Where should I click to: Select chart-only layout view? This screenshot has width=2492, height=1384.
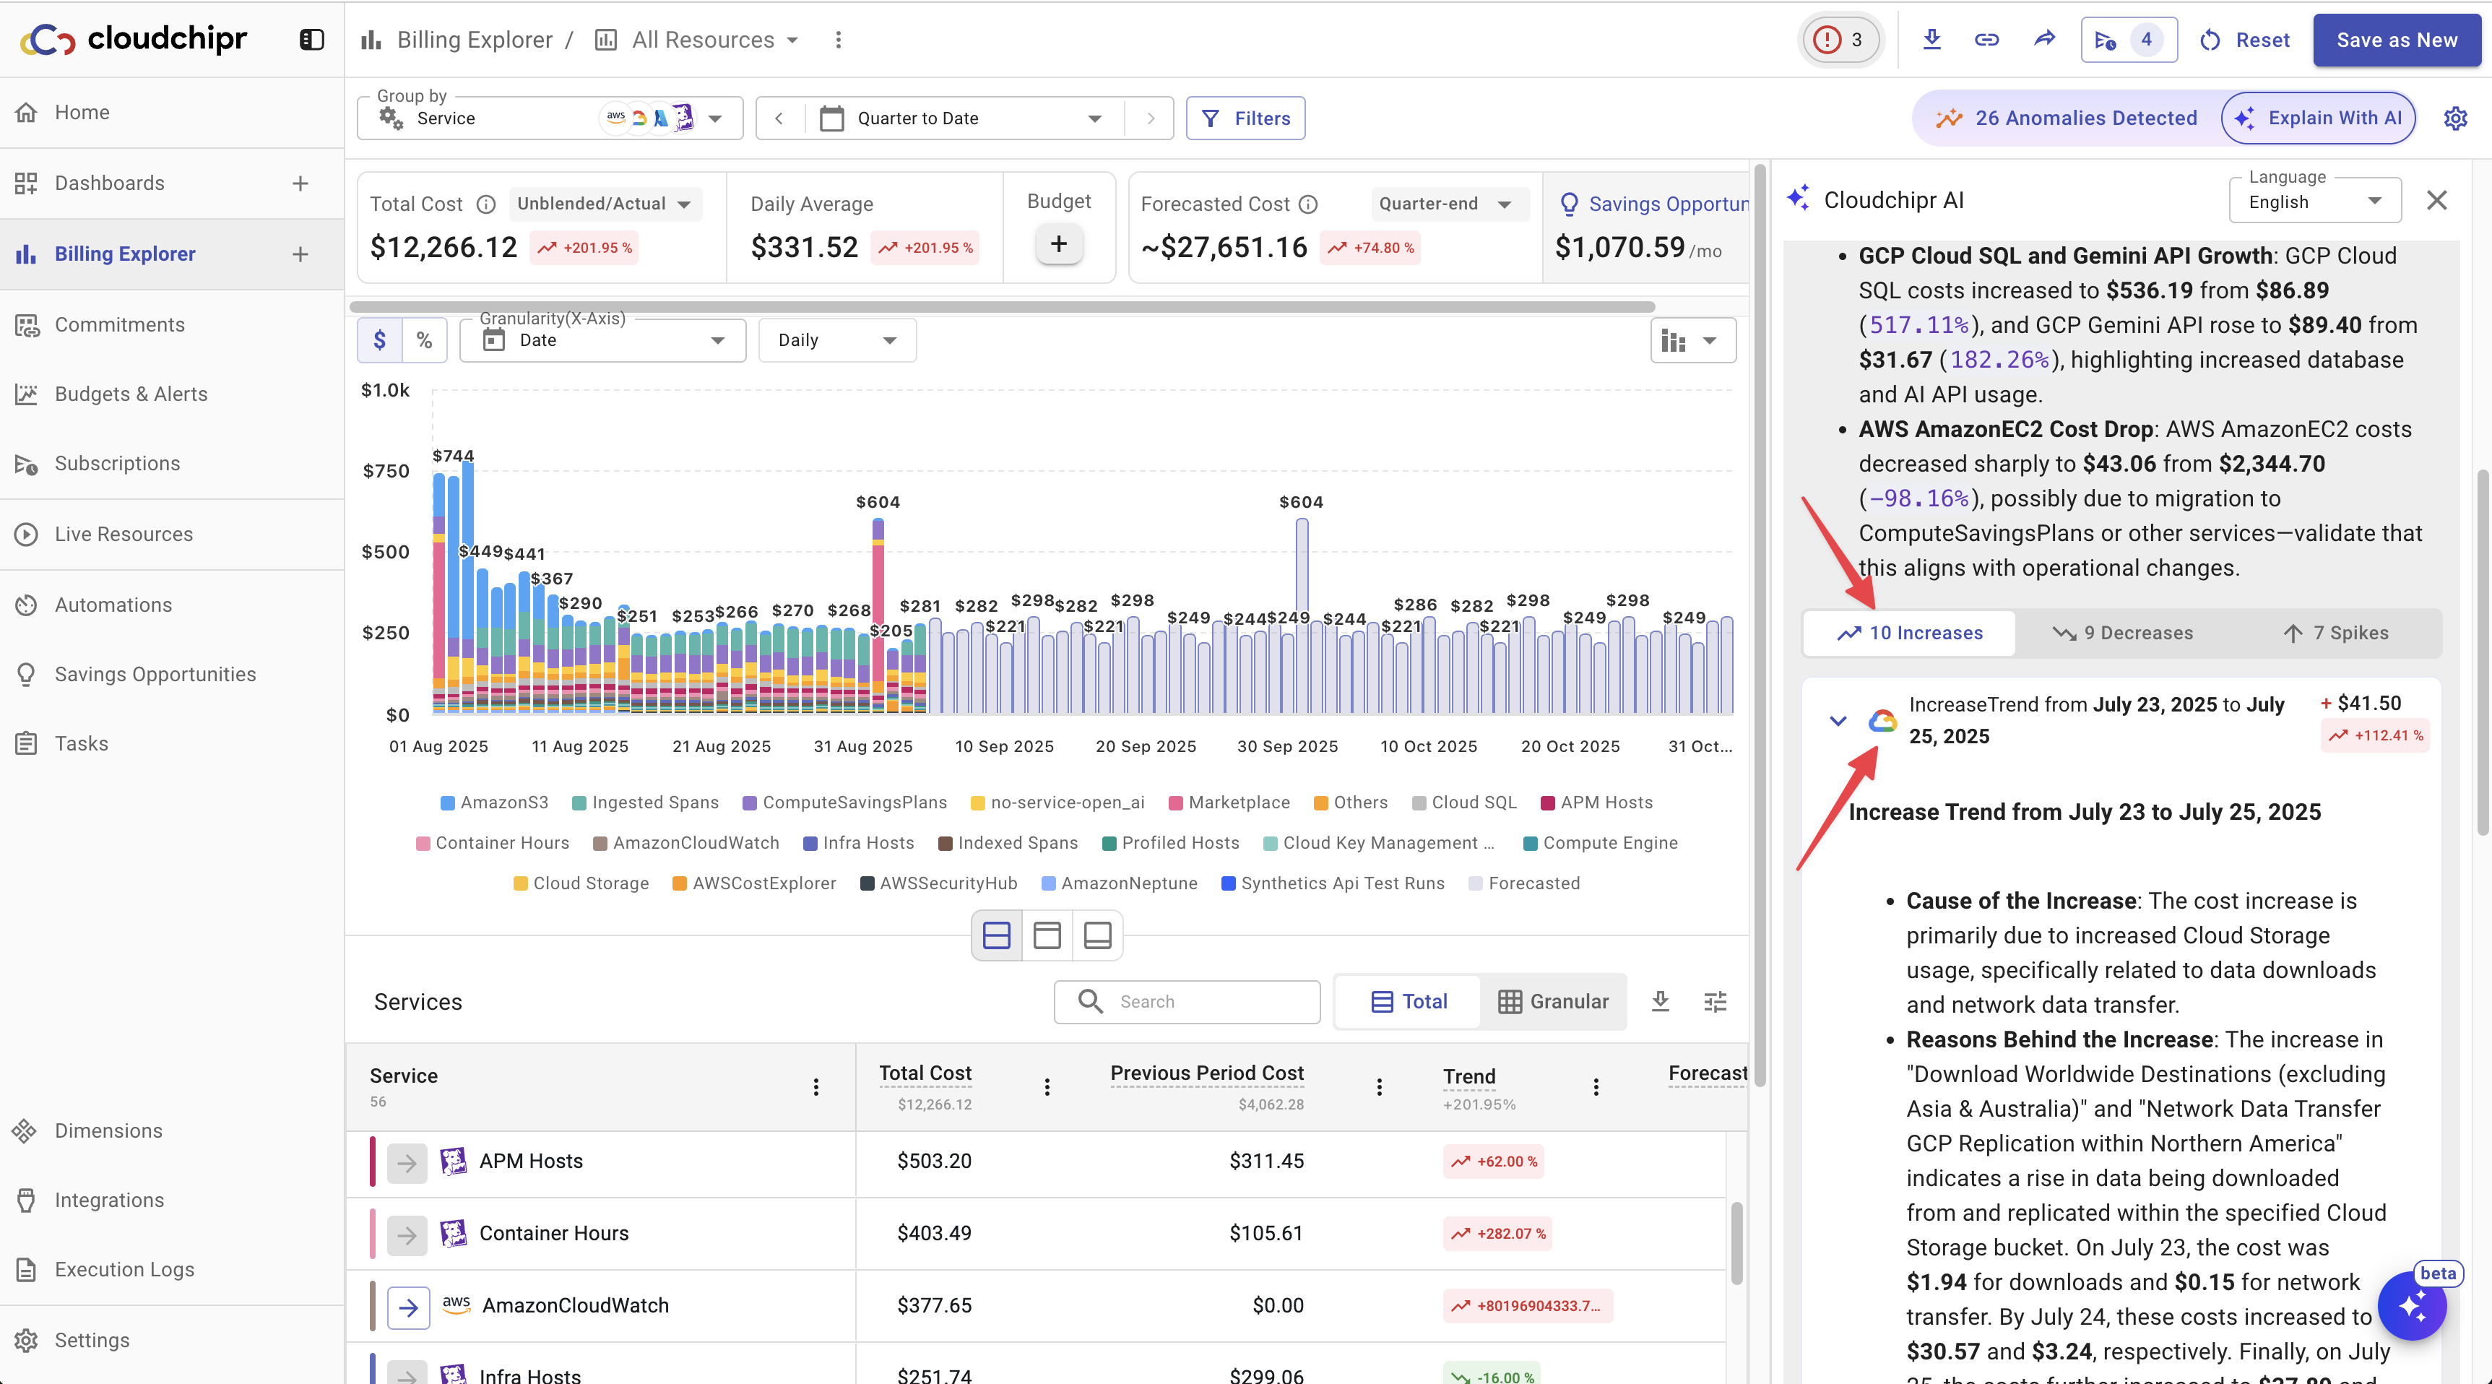click(x=1047, y=935)
